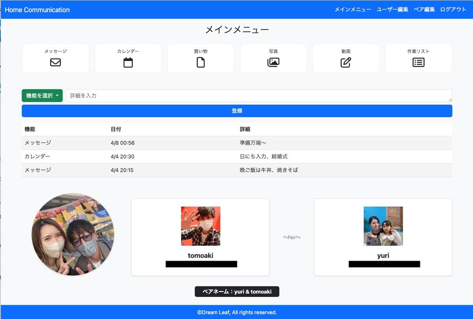Open the 買い物 document icon
The width and height of the screenshot is (473, 319).
coord(201,62)
